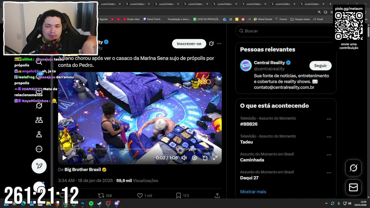Expand the hidden system tray icons chevron
This screenshot has height=208, width=370.
point(326,203)
